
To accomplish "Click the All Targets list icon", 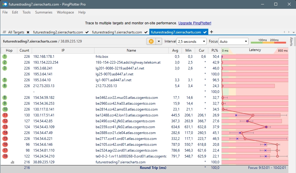I will coord(4,32).
